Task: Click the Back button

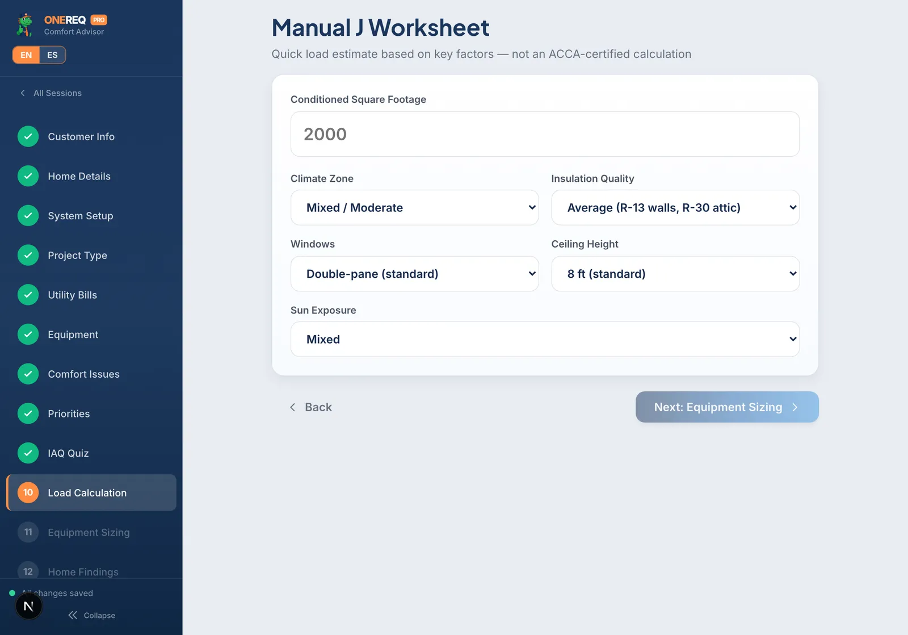Action: [x=310, y=407]
